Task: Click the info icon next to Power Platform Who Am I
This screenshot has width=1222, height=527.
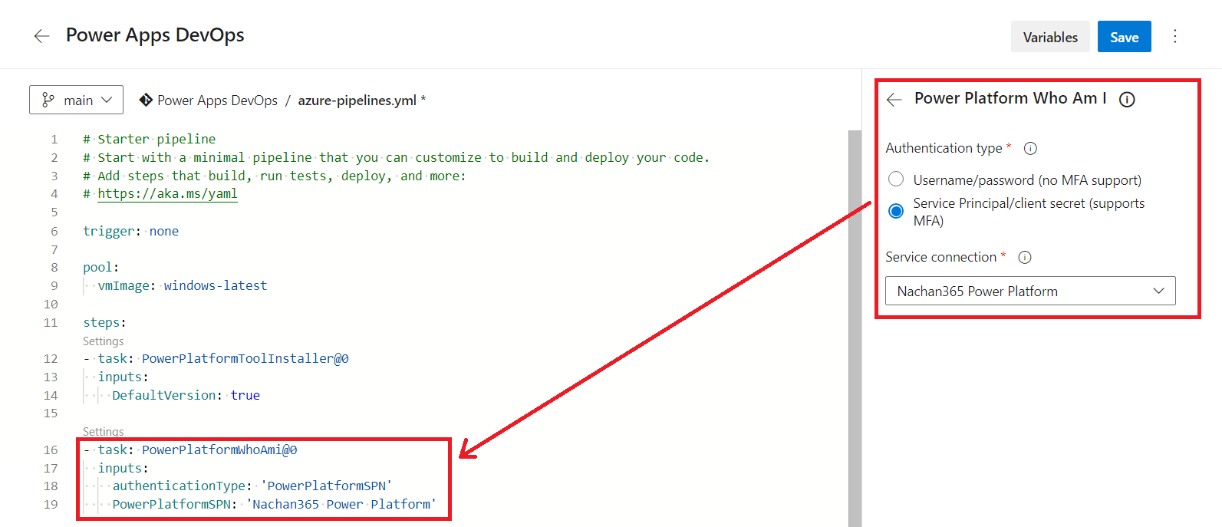Action: (1126, 100)
